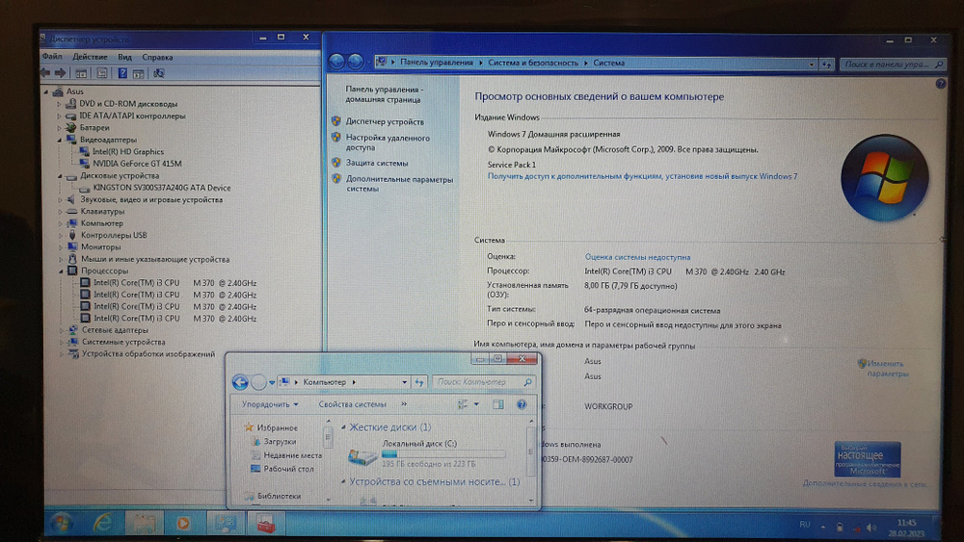Expand the Батареи node
Screen dimensions: 964x542
[x=59, y=128]
